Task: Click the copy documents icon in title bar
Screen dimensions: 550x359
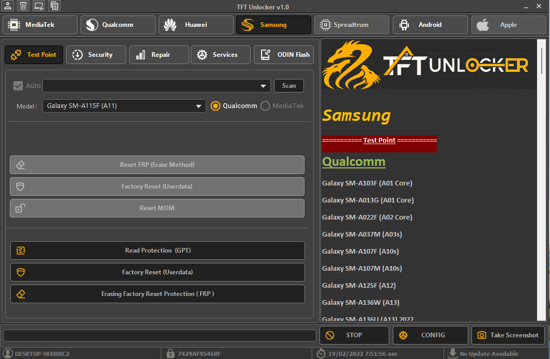Action: tap(54, 6)
